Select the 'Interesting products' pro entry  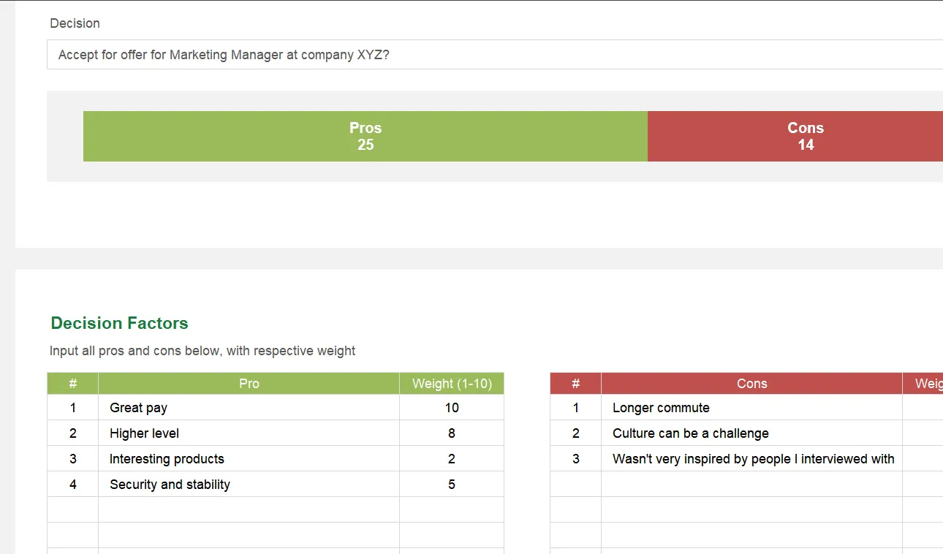166,458
